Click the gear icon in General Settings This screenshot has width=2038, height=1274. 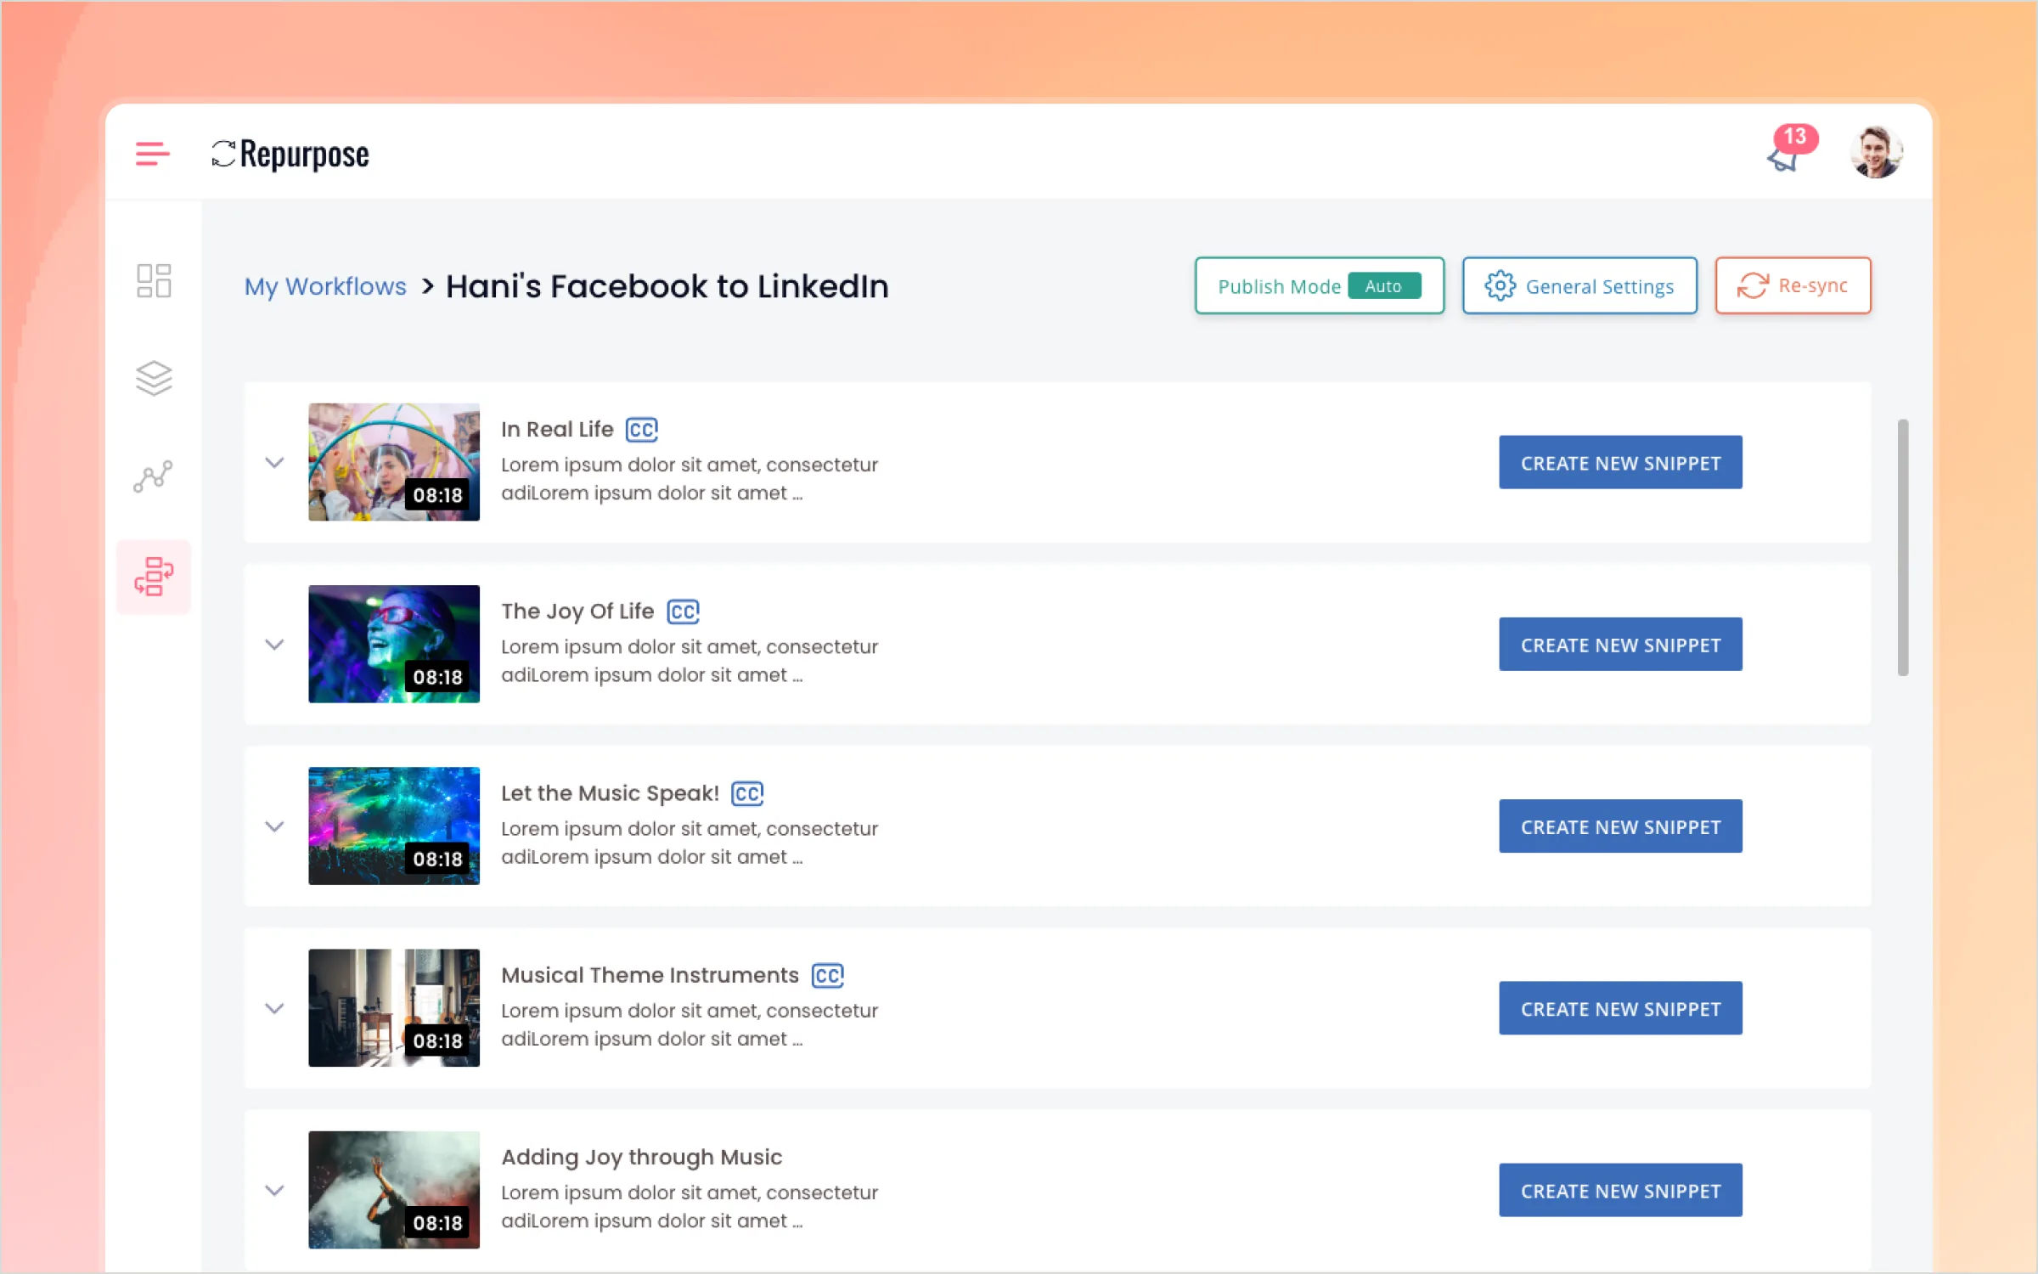coord(1500,286)
